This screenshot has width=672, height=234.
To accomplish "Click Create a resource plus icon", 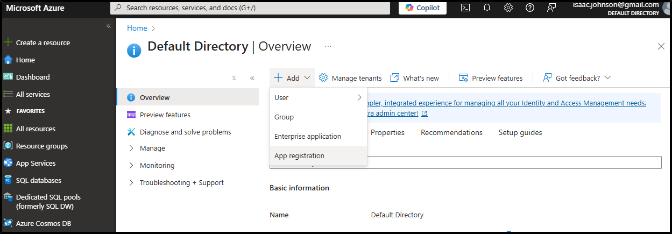I will [x=8, y=42].
